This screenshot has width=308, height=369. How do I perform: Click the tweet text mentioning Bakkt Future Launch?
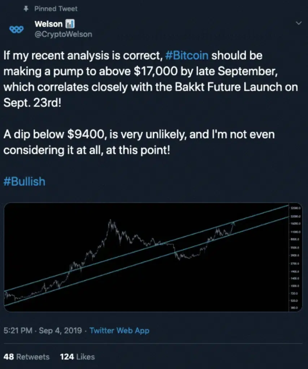tap(151, 79)
